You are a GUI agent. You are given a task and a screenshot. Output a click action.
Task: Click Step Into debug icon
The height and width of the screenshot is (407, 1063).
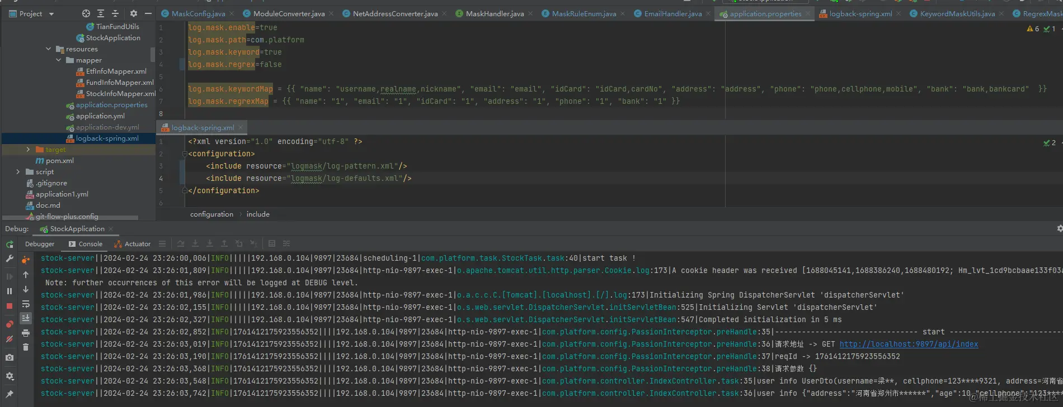point(195,243)
